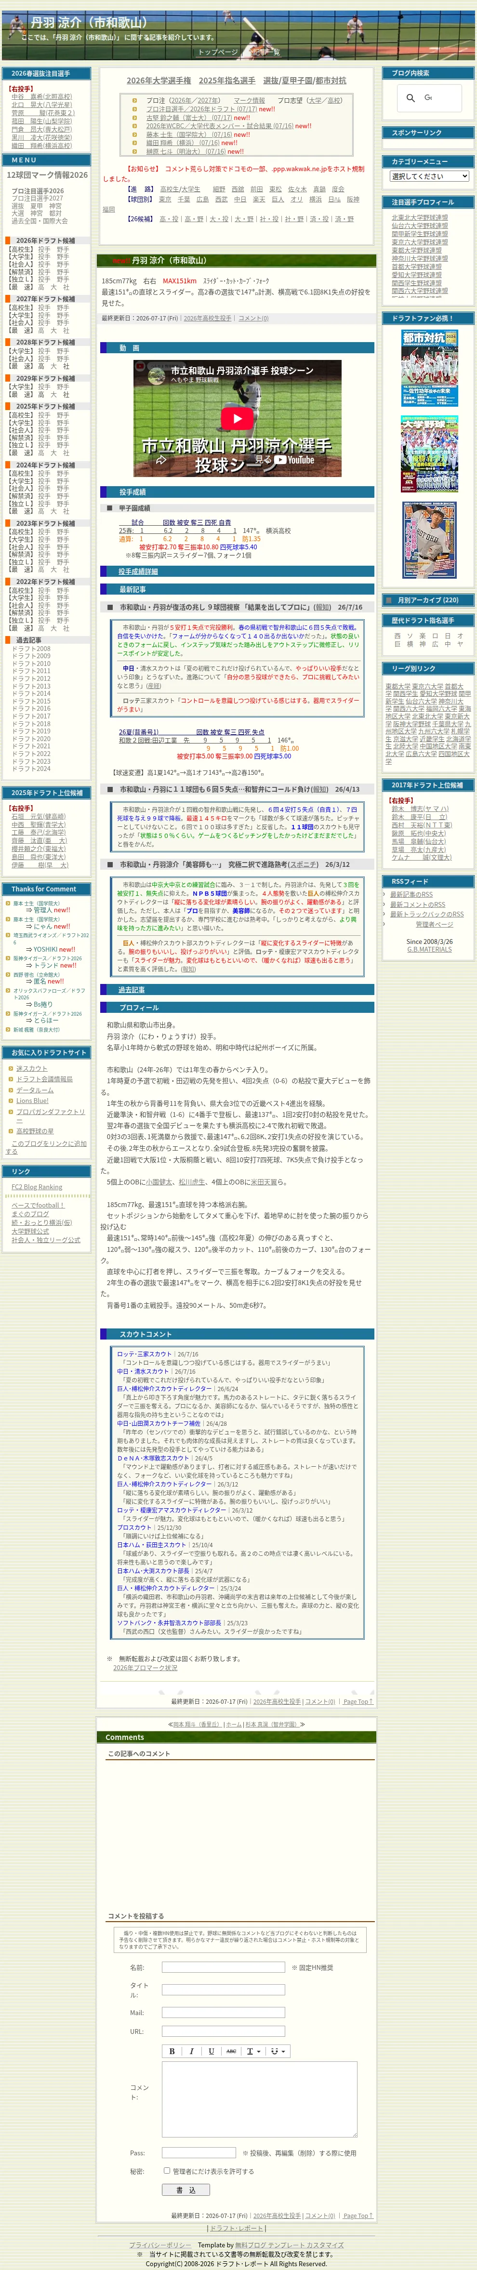Open the 北東北大学野球連盟 profile link

point(420,218)
